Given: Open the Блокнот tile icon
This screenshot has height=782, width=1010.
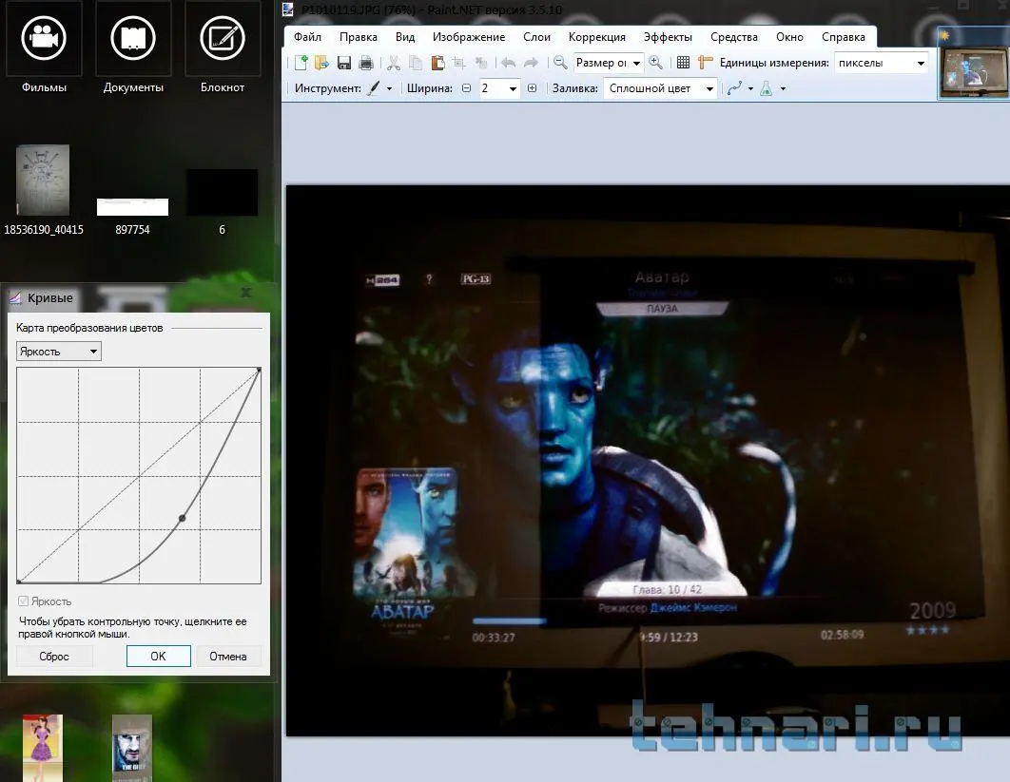Looking at the screenshot, I should pyautogui.click(x=223, y=38).
